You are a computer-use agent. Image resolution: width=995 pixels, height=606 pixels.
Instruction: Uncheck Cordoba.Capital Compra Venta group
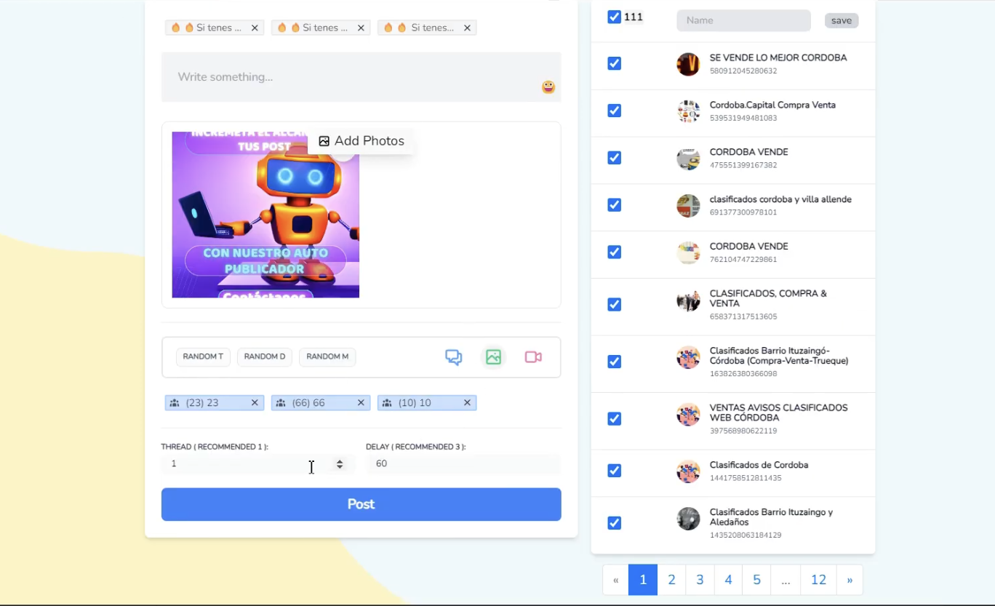coord(614,111)
